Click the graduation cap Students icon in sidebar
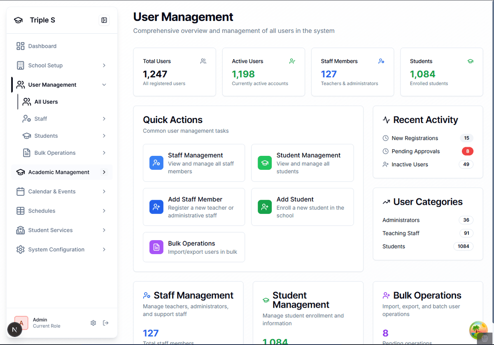Image resolution: width=494 pixels, height=345 pixels. (26, 136)
